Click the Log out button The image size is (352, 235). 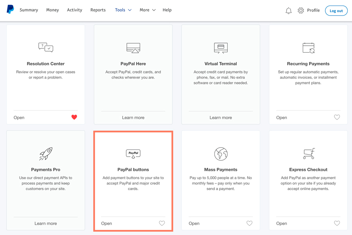[336, 11]
